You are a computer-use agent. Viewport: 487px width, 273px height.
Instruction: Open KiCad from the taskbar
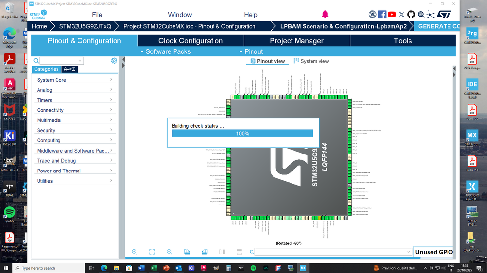coord(191,268)
